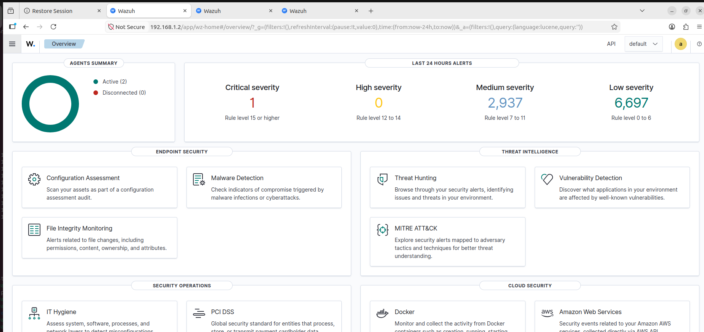Open the user avatar menu
Image resolution: width=704 pixels, height=332 pixels.
681,44
